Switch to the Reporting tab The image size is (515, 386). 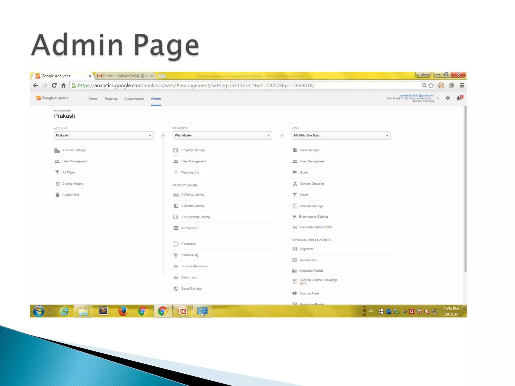click(x=111, y=99)
